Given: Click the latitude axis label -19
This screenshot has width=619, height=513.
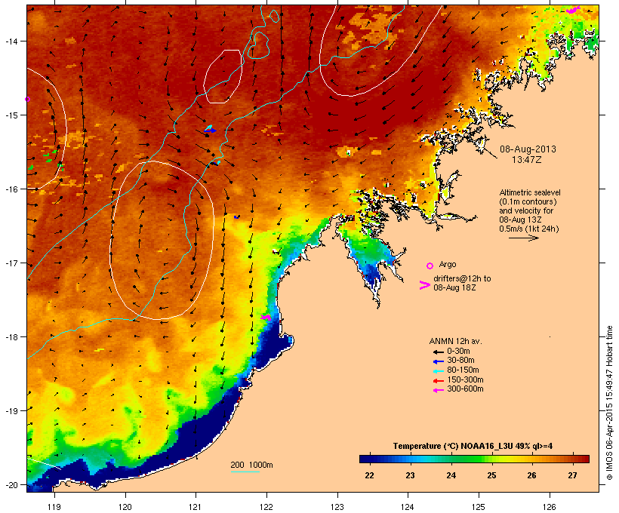Looking at the screenshot, I should pos(11,411).
